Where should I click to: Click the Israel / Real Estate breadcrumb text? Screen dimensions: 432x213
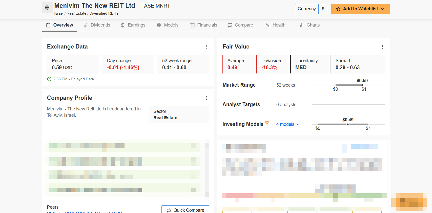coord(86,13)
